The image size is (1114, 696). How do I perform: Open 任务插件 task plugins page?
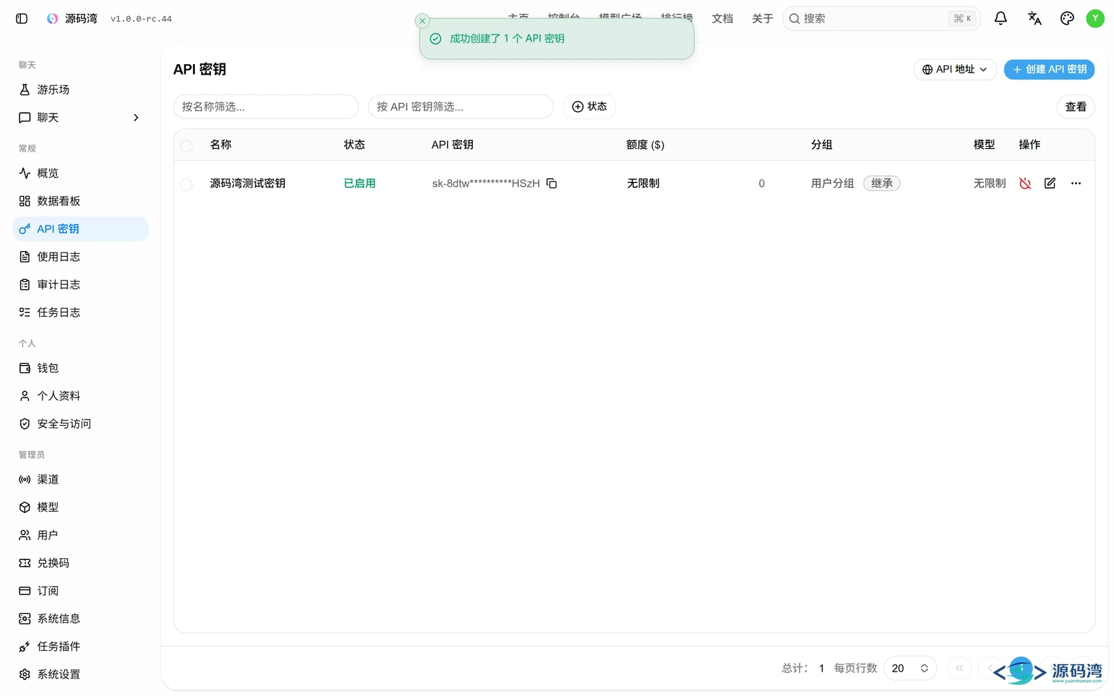81,647
